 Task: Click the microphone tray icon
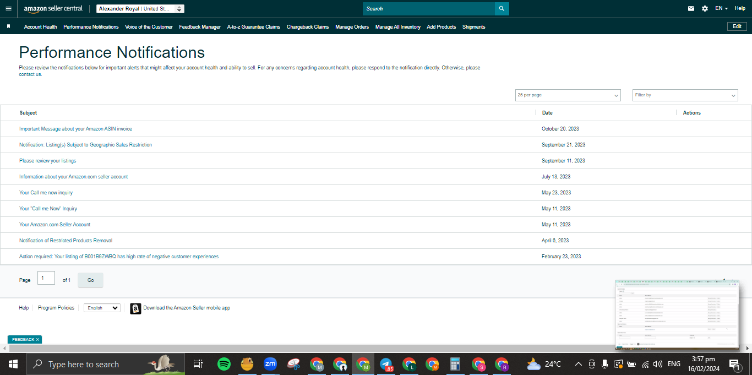[604, 364]
